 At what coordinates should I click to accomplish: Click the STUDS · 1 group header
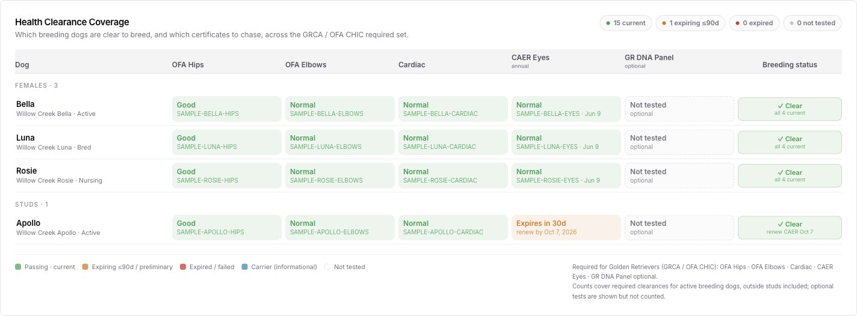click(32, 204)
